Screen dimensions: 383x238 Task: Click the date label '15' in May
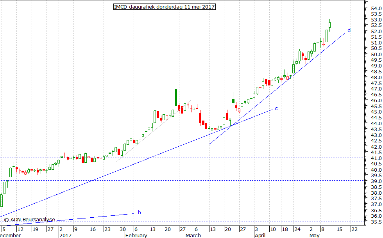[340, 229]
